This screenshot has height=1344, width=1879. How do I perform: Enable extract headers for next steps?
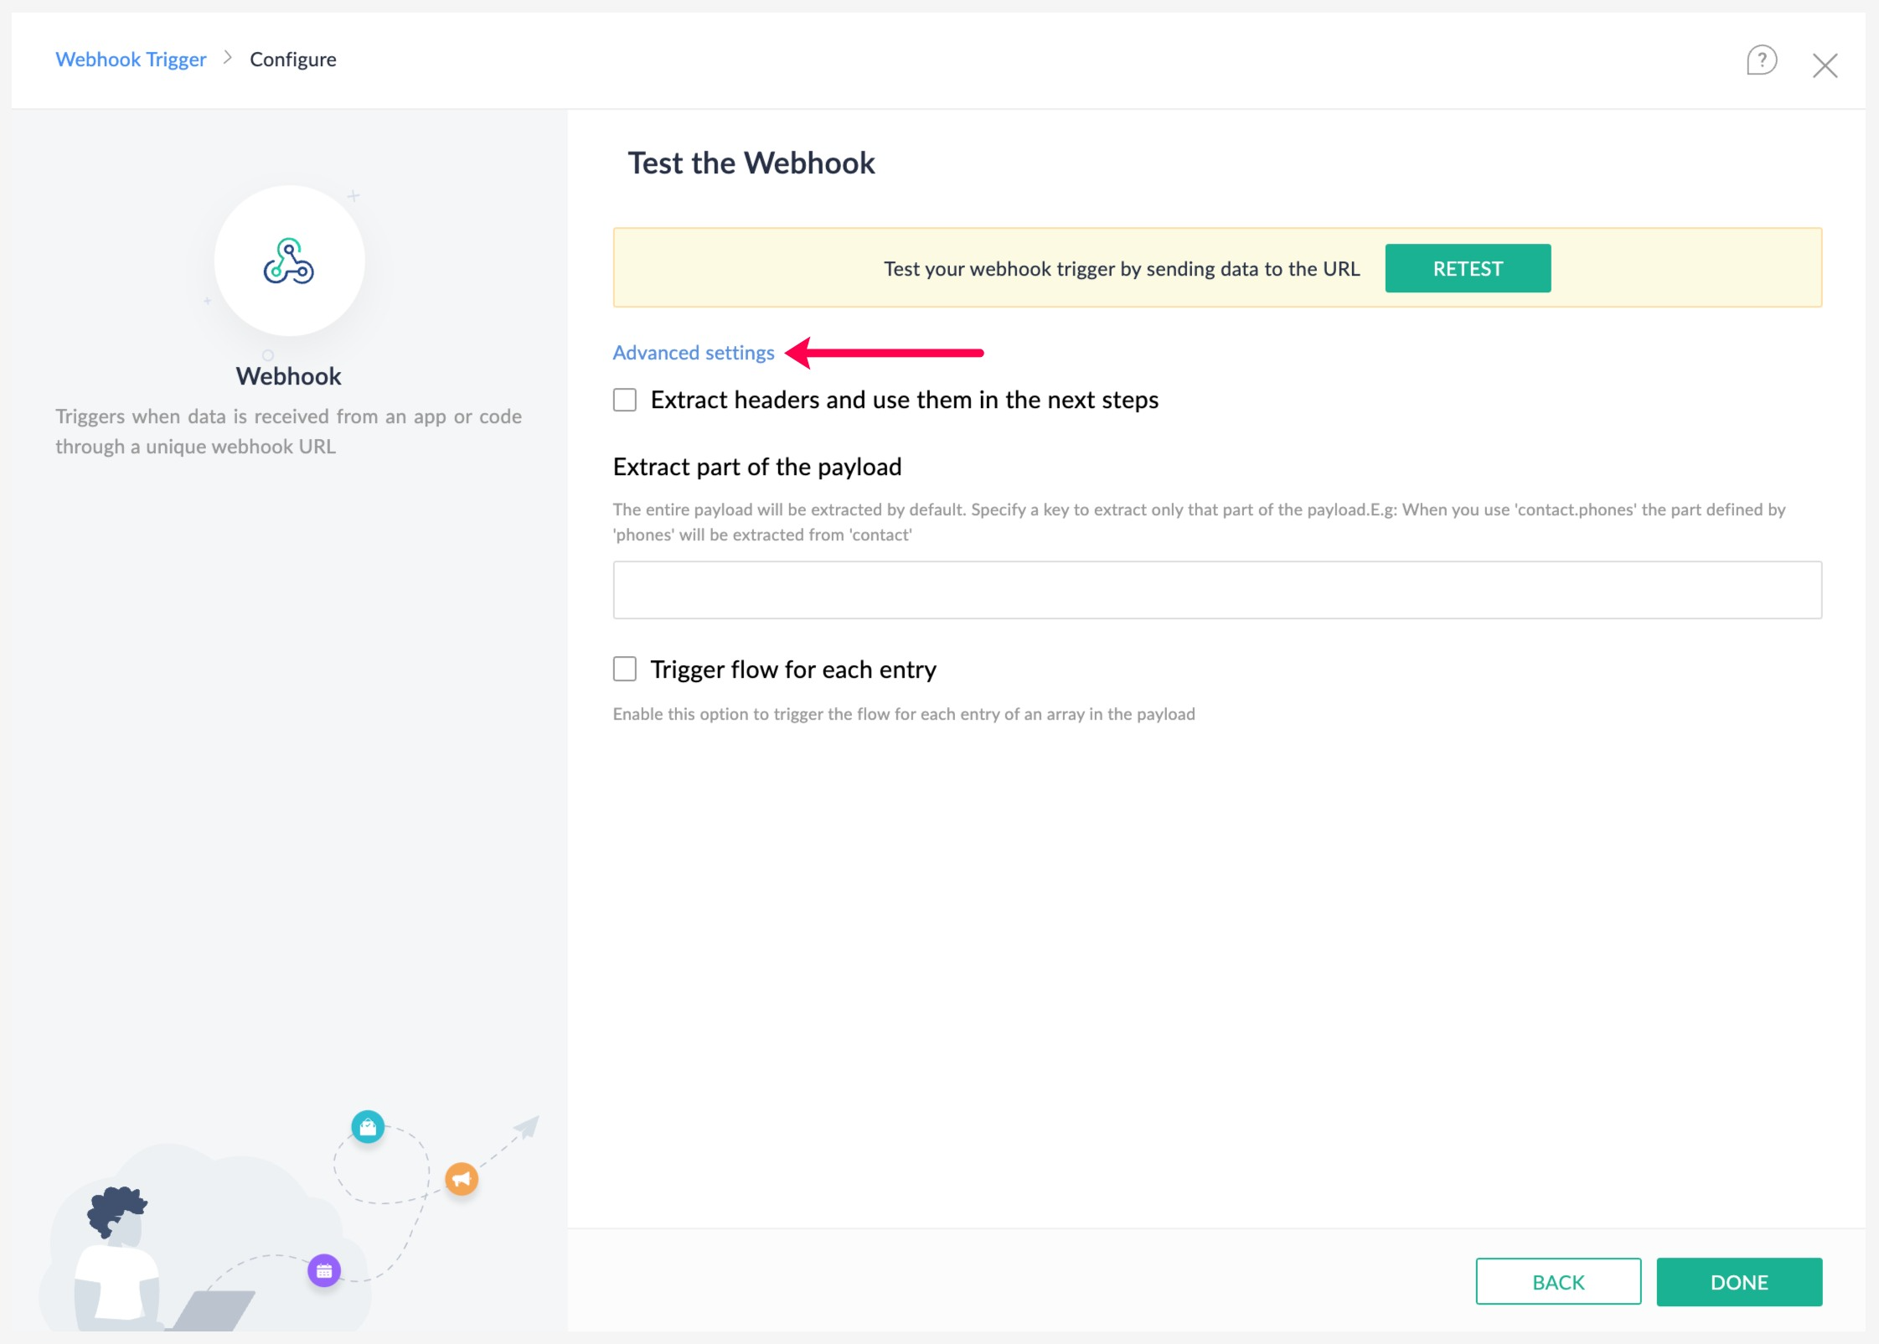[x=624, y=400]
